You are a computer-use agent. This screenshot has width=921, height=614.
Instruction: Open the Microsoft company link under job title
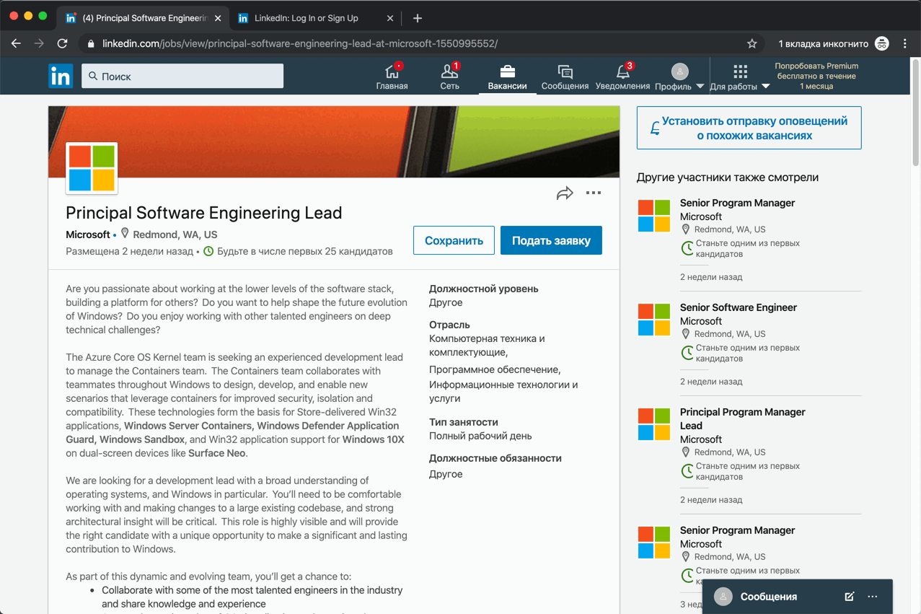pos(87,234)
